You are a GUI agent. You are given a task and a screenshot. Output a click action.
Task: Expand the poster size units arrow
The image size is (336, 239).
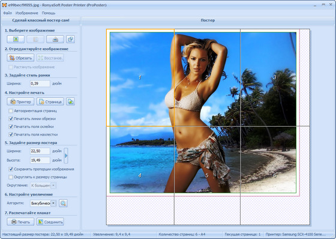tap(66, 156)
